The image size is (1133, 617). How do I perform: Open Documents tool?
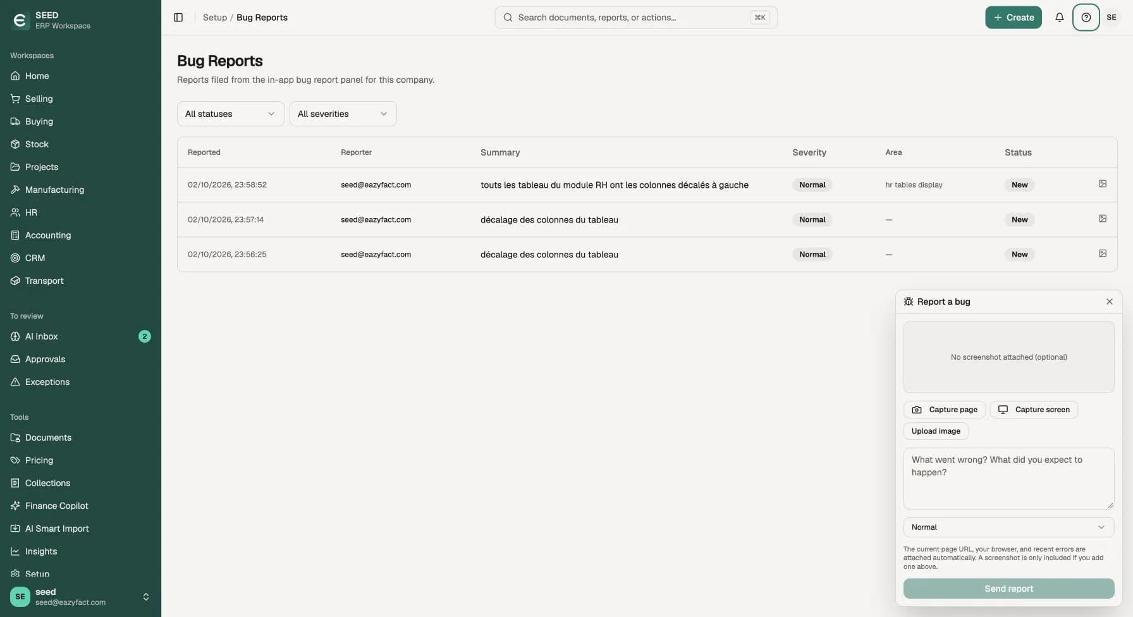pos(80,437)
